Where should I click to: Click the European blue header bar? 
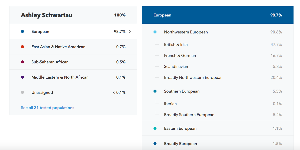[x=218, y=15]
